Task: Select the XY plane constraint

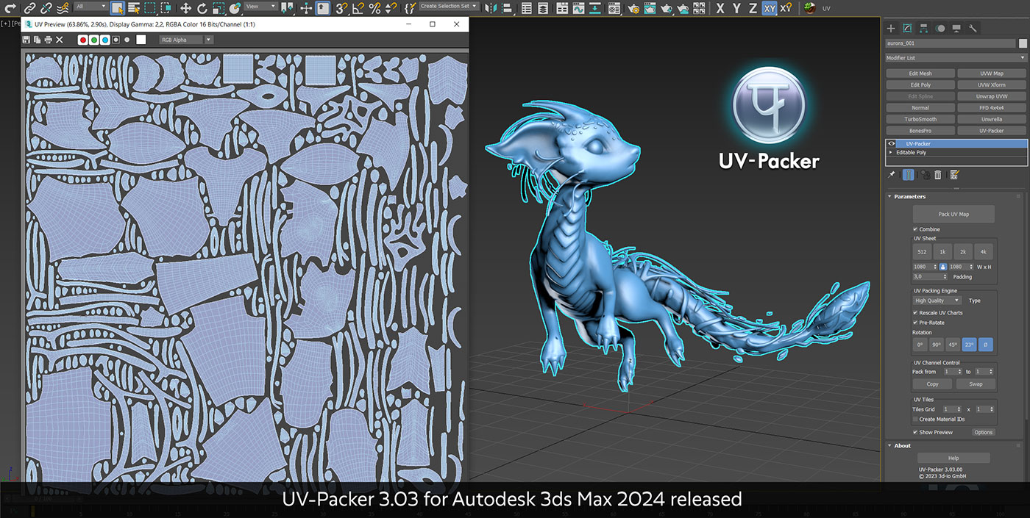Action: [770, 8]
